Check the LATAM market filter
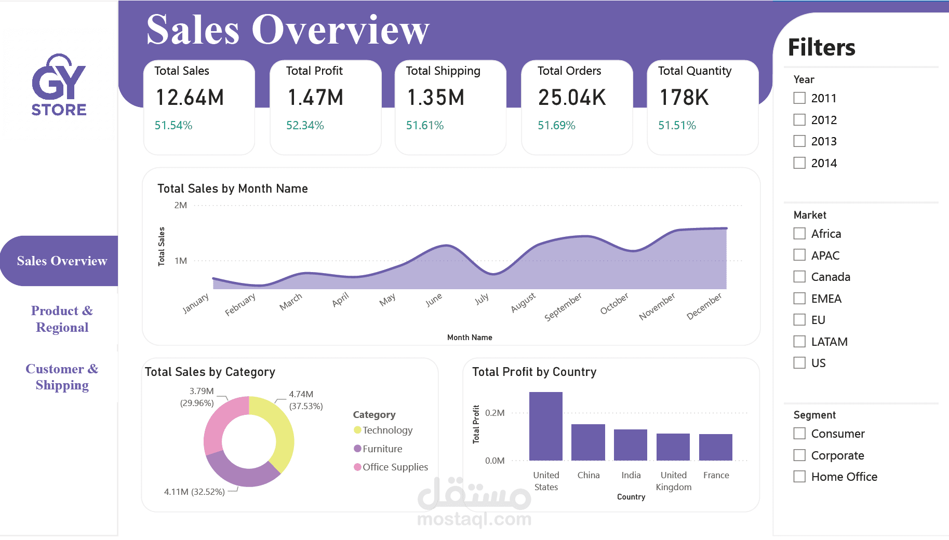 [x=799, y=341]
